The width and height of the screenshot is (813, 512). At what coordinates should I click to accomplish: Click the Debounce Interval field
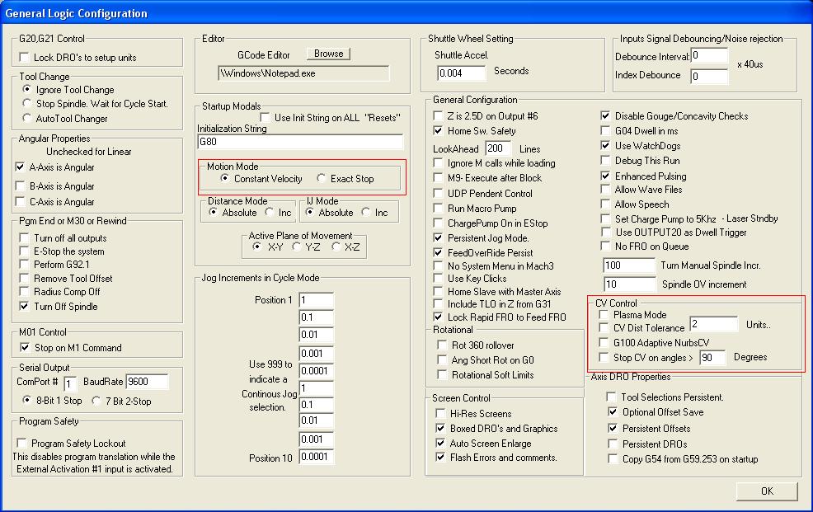point(709,55)
